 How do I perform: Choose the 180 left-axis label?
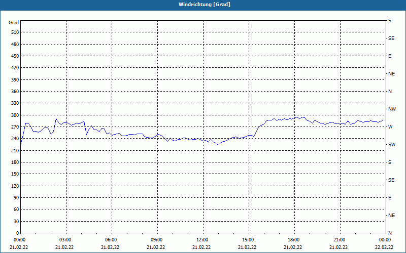(x=15, y=162)
